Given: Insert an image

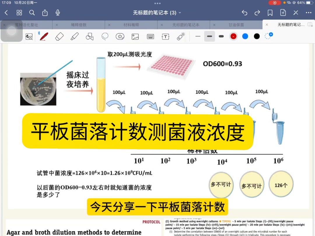Looking at the screenshot, I should coord(135,37).
